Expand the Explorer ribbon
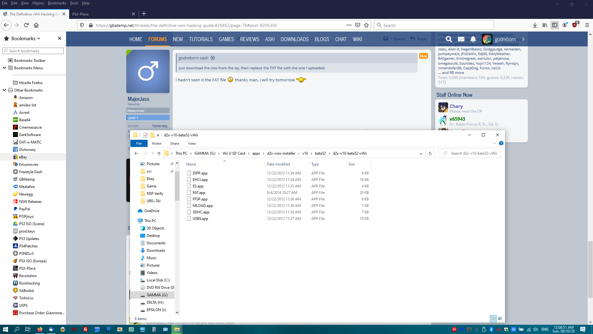This screenshot has width=593, height=334. pyautogui.click(x=494, y=143)
